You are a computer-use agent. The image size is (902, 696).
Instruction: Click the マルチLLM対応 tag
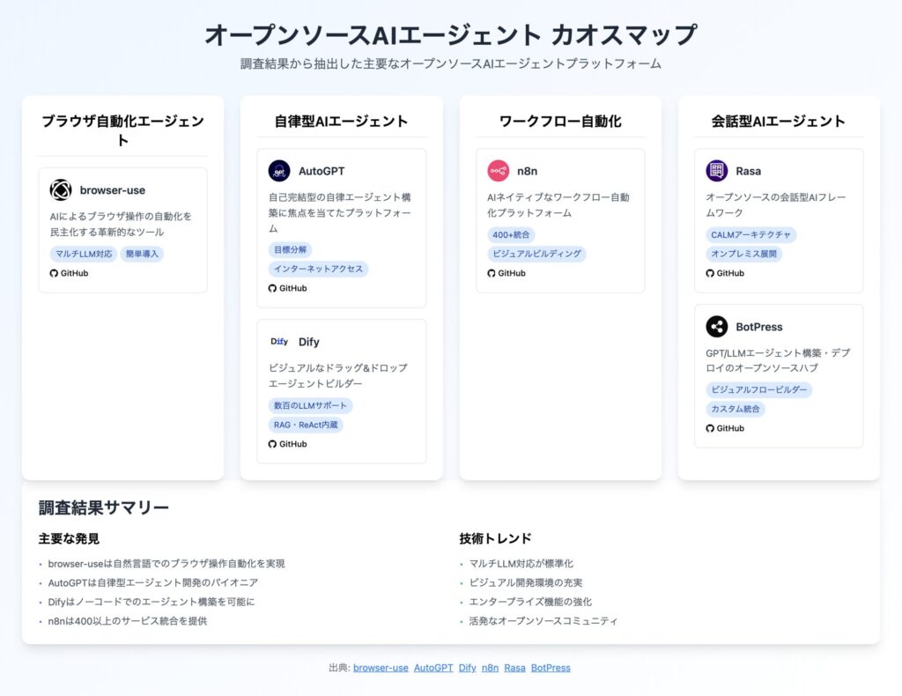(x=84, y=254)
